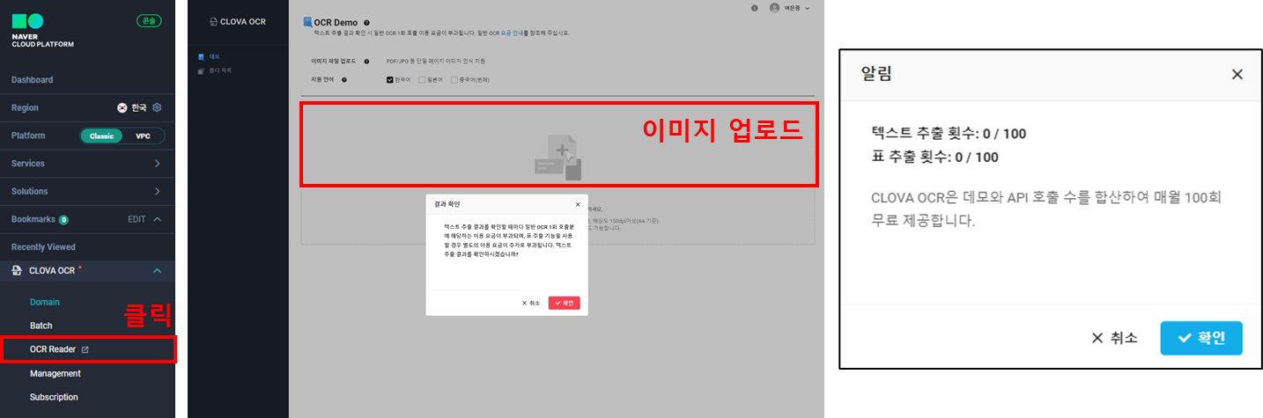1263x418 pixels.
Task: Click red 확인 in 결과 확인 dialog
Action: tap(565, 303)
